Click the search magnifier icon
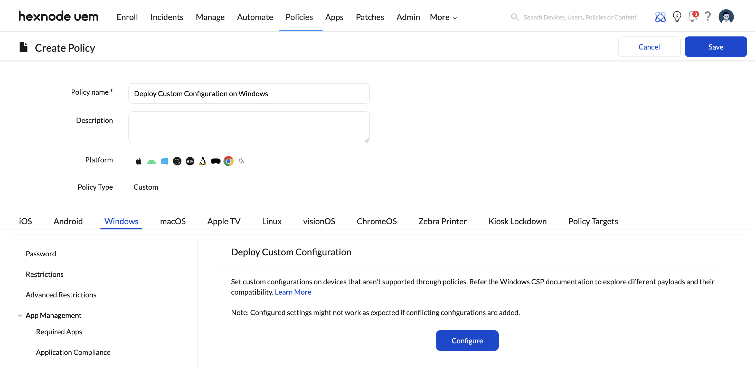The height and width of the screenshot is (369, 755). 515,17
